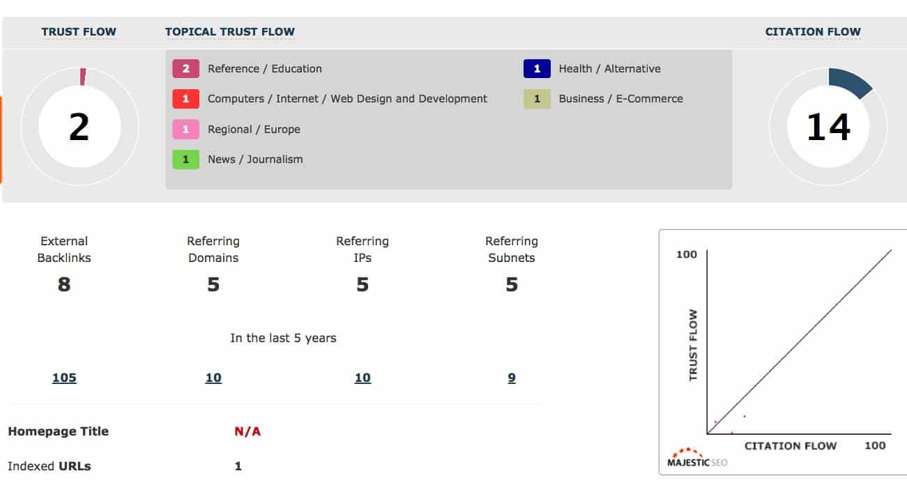
Task: Click the Trust Flow donut chart showing 2
Action: coord(79,127)
